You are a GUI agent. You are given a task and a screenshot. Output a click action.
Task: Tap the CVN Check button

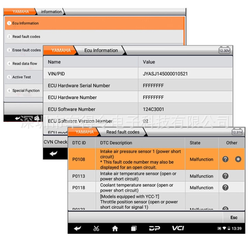pyautogui.click(x=55, y=142)
